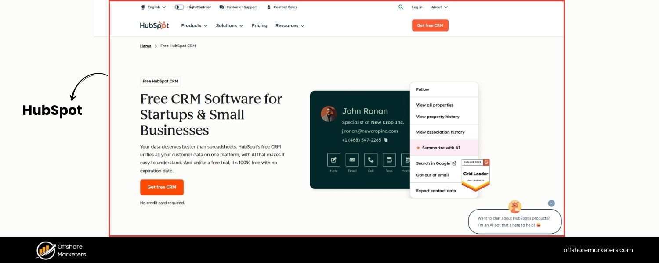Click the Call icon on John Ronan's card
The height and width of the screenshot is (263, 659).
click(x=370, y=160)
